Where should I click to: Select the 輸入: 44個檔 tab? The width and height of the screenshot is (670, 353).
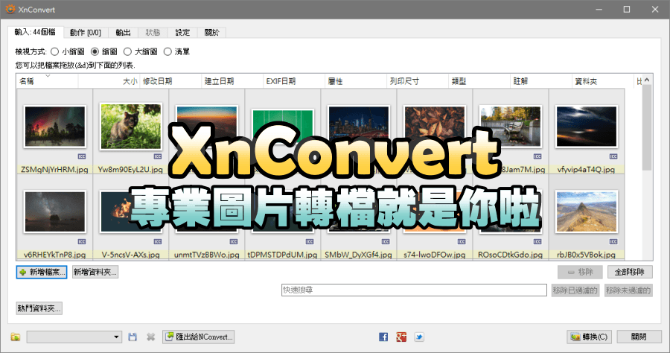[x=35, y=32]
